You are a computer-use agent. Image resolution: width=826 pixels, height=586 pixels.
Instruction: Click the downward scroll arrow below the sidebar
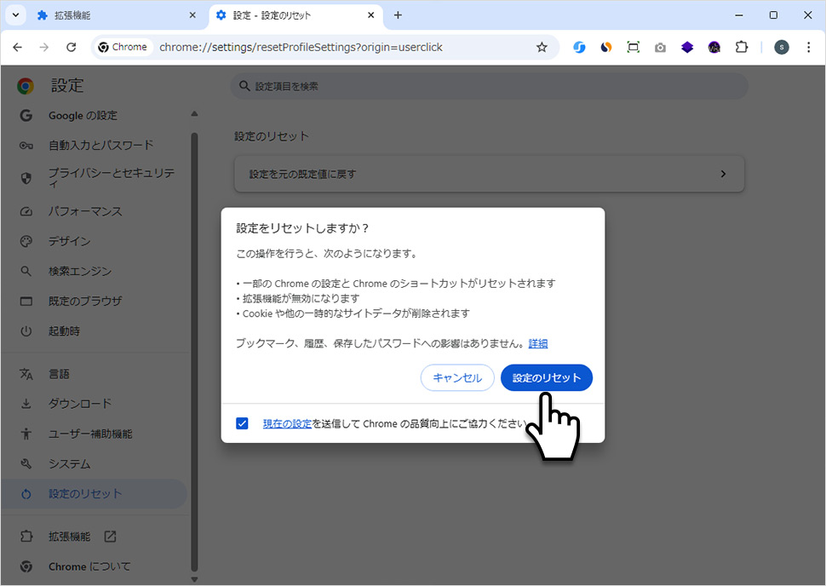194,578
